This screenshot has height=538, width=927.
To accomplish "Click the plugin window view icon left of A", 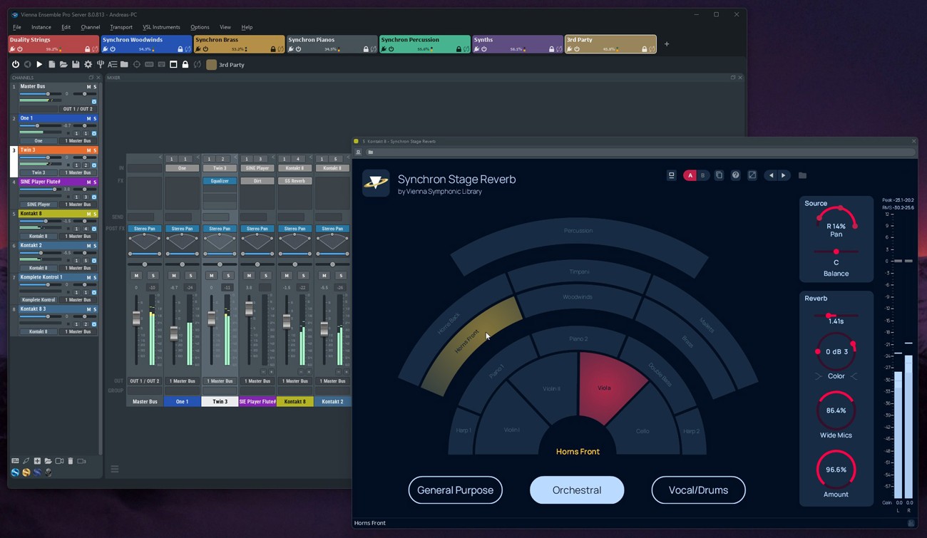I will click(x=671, y=175).
